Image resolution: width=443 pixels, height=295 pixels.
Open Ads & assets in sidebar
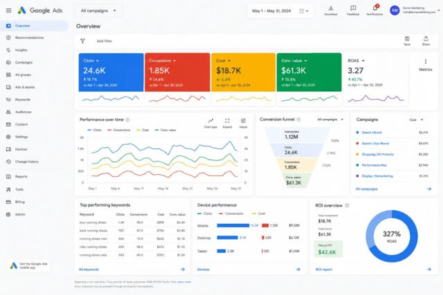(x=34, y=87)
